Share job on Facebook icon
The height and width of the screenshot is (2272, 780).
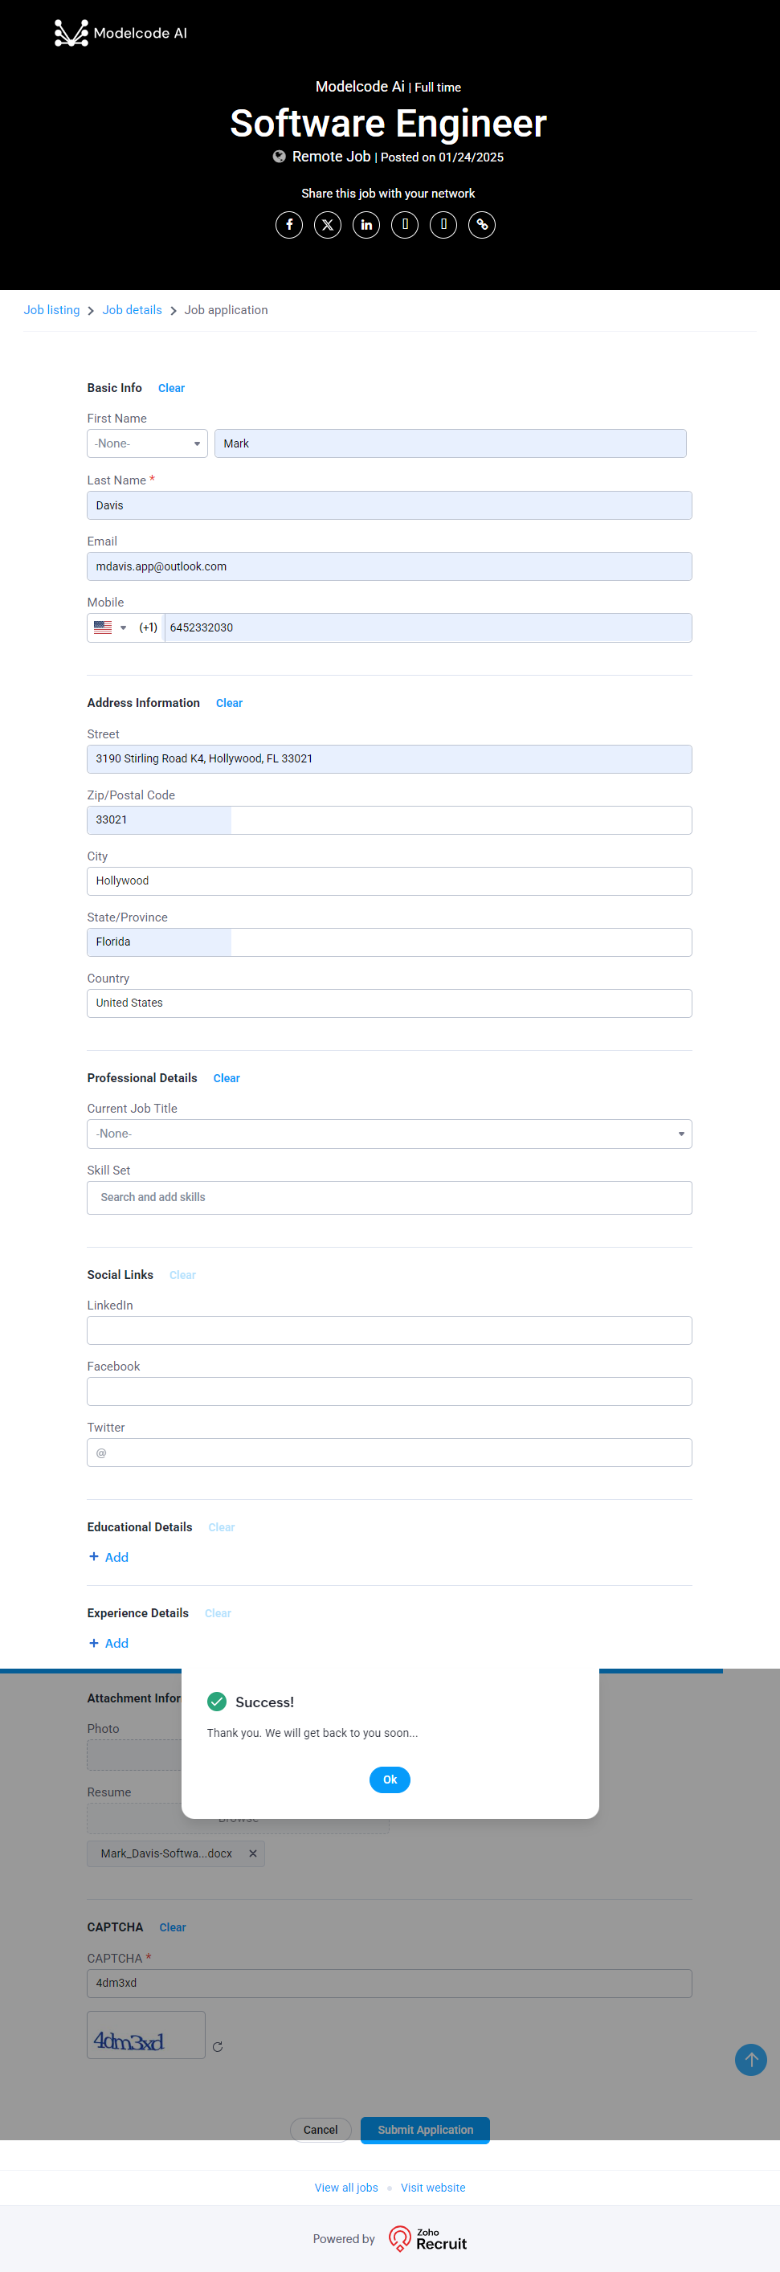pos(288,225)
